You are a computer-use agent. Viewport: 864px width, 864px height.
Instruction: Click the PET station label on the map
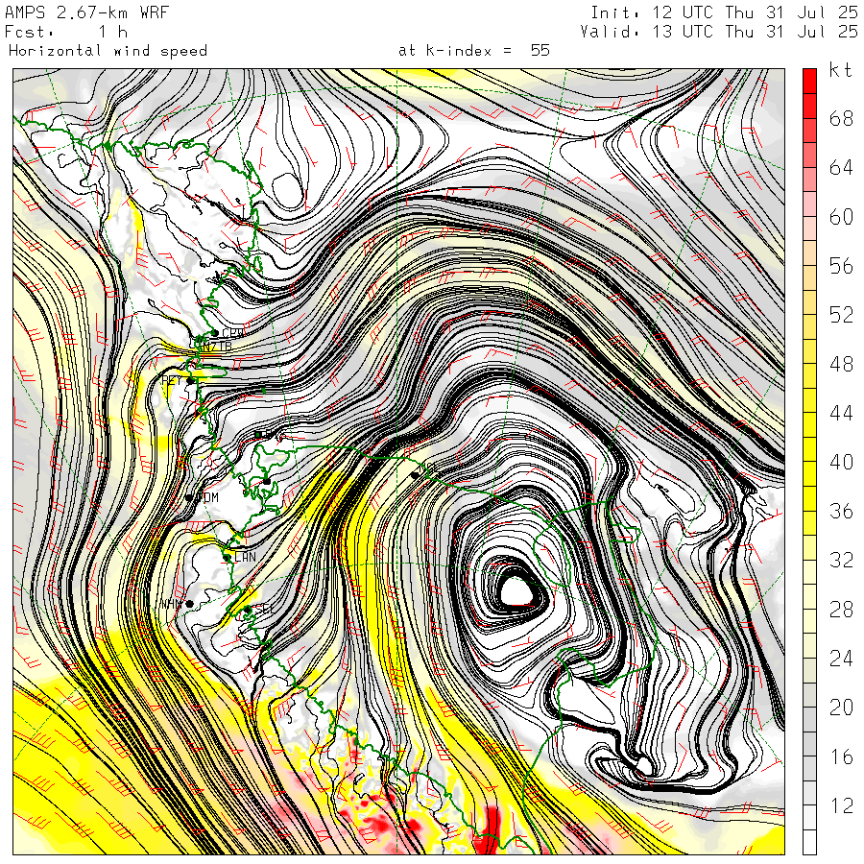[172, 379]
